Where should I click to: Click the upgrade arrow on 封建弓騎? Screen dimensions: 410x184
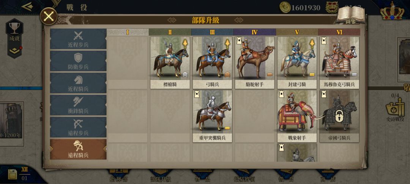point(312,44)
